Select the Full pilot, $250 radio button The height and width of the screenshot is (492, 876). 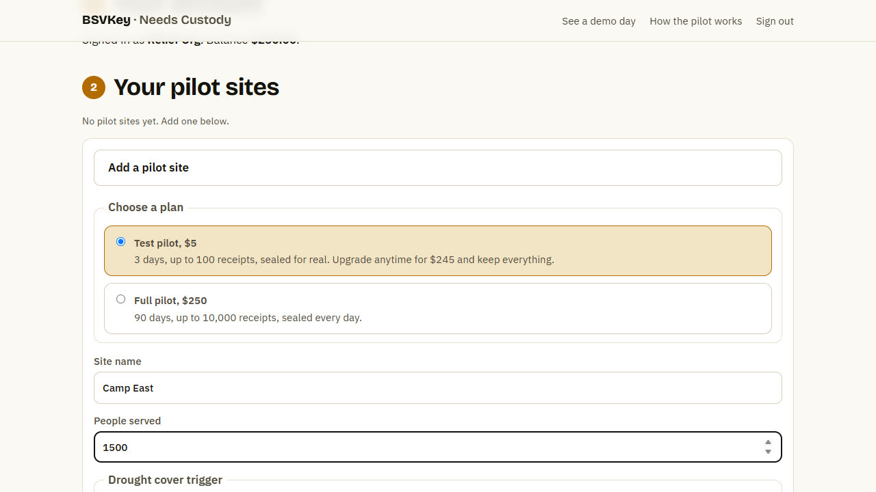[121, 299]
